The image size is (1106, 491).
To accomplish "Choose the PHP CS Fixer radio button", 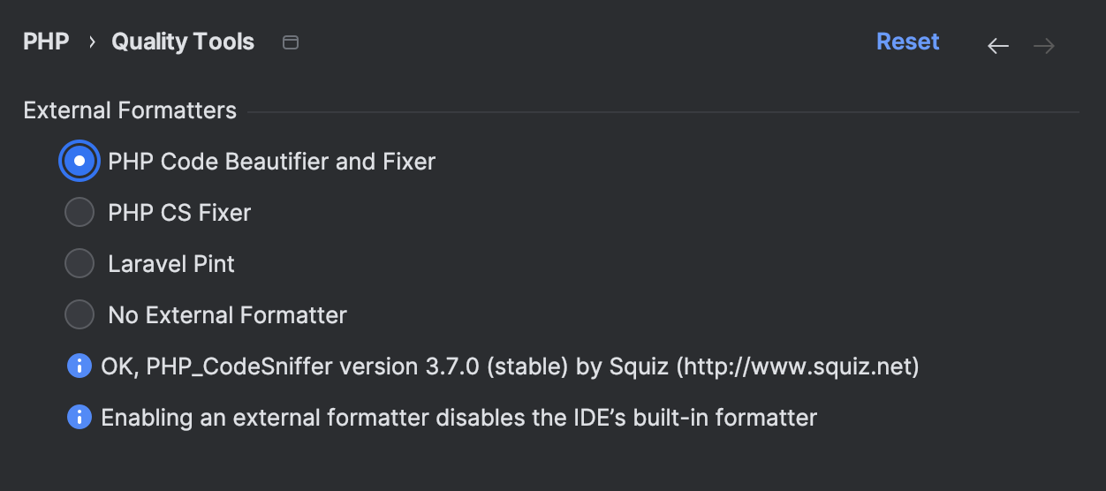I will pos(80,213).
